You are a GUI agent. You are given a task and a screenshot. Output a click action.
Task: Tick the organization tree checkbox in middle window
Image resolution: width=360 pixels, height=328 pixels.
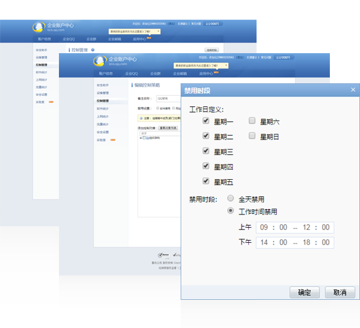tap(144, 138)
